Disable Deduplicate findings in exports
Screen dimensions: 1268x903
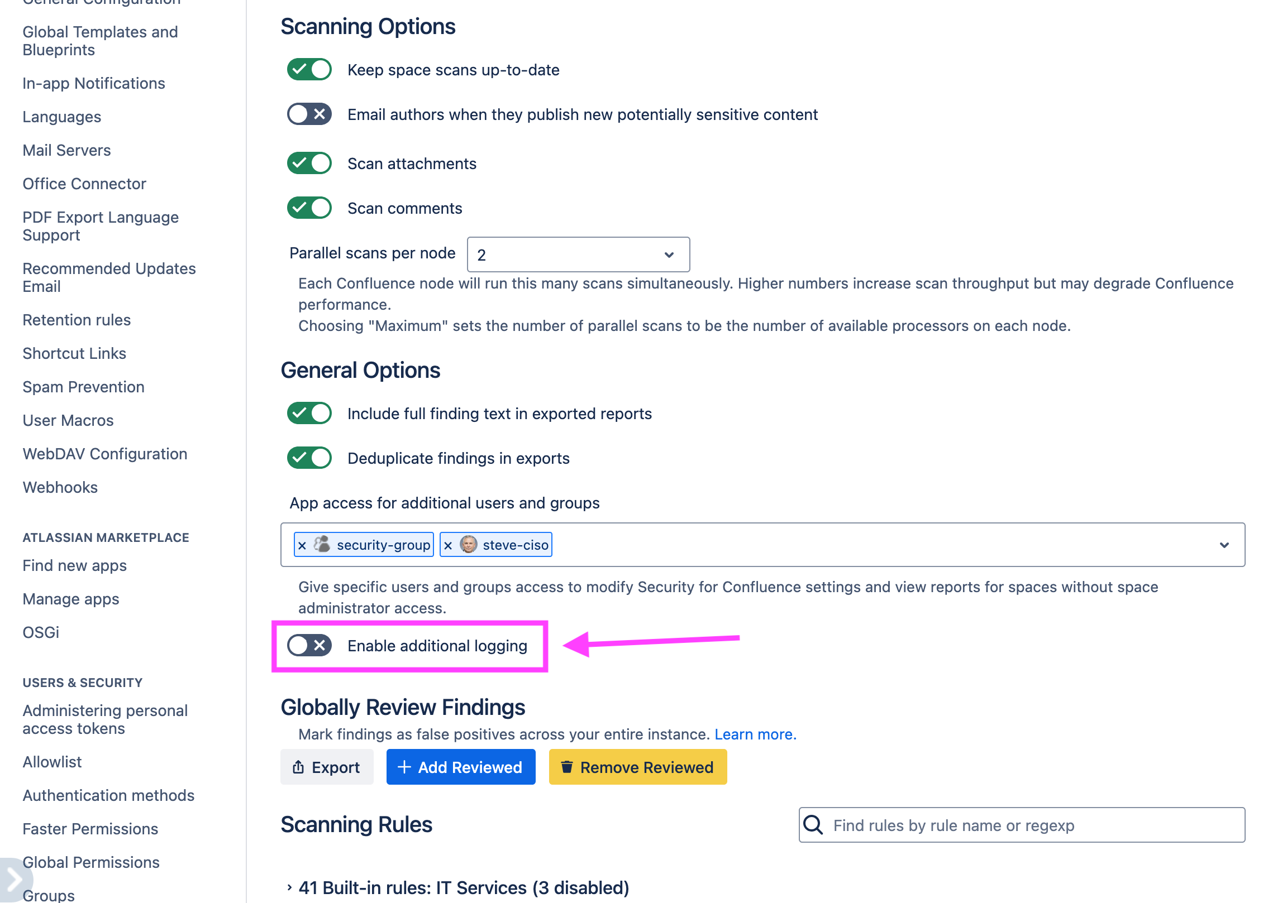pos(308,458)
